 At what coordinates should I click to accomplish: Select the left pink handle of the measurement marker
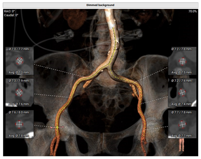(x=51, y=128)
